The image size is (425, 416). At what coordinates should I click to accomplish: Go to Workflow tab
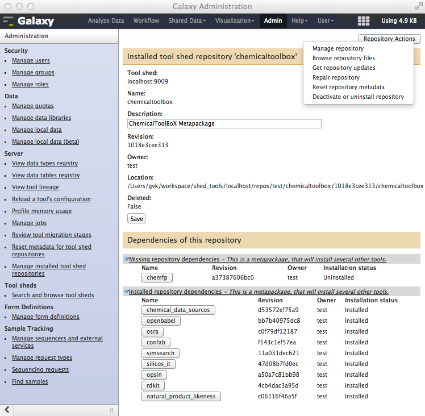pyautogui.click(x=146, y=20)
